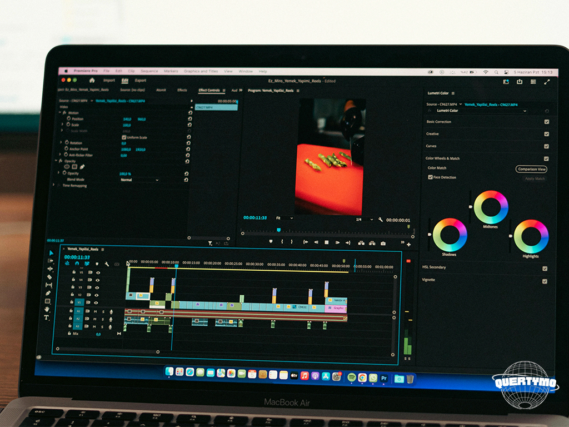Open Lumetri Color effect dropdown
This screenshot has height=427, width=569.
481,111
